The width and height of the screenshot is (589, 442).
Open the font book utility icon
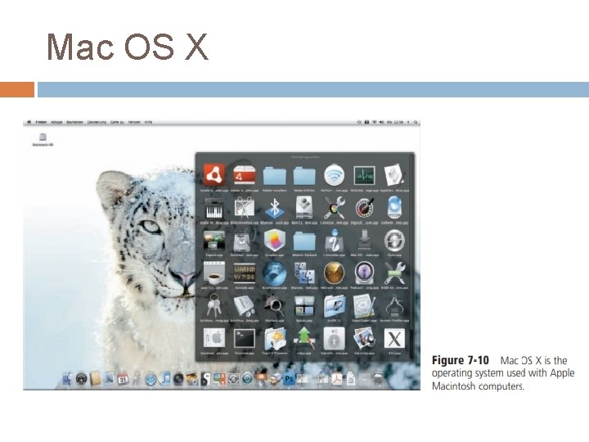pyautogui.click(x=244, y=305)
